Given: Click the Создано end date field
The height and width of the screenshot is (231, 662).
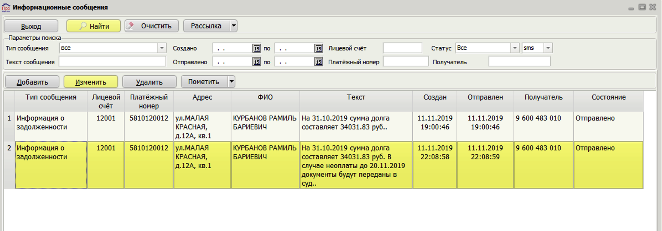Looking at the screenshot, I should [x=295, y=48].
